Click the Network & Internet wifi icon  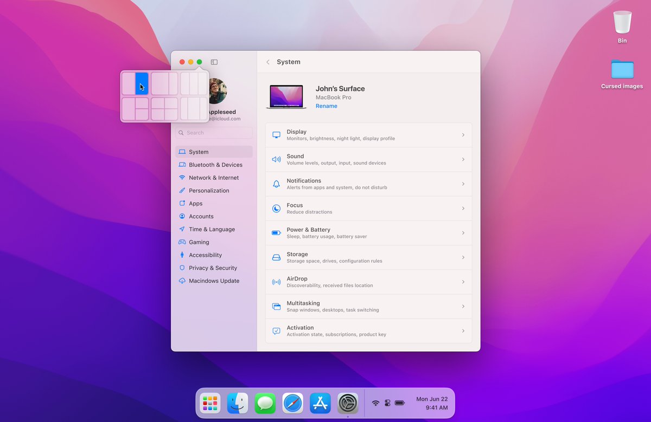(x=182, y=178)
